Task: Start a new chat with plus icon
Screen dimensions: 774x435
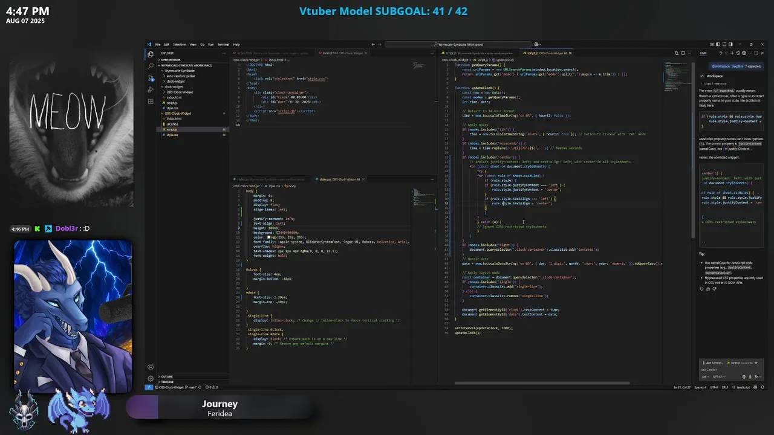Action: point(732,53)
